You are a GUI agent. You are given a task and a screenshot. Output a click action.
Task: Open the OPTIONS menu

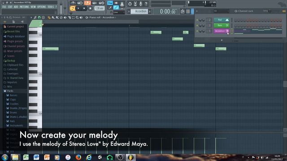point(42,7)
